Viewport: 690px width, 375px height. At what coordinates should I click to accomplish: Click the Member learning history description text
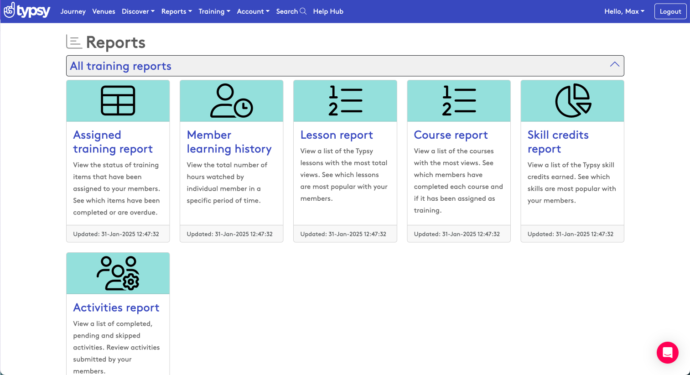(227, 183)
